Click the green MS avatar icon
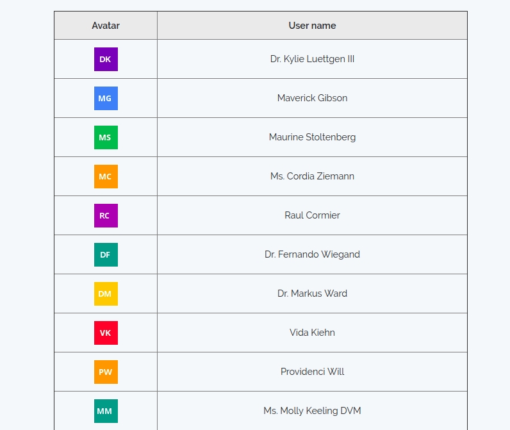This screenshot has height=430, width=510. 106,137
